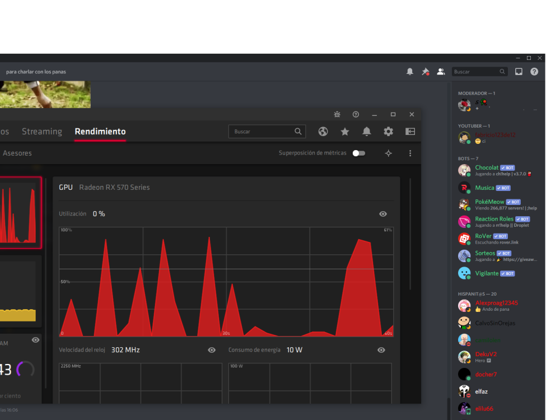Screen dimensions: 560x420
Task: Click the Vigilante bot name
Action: 487,273
